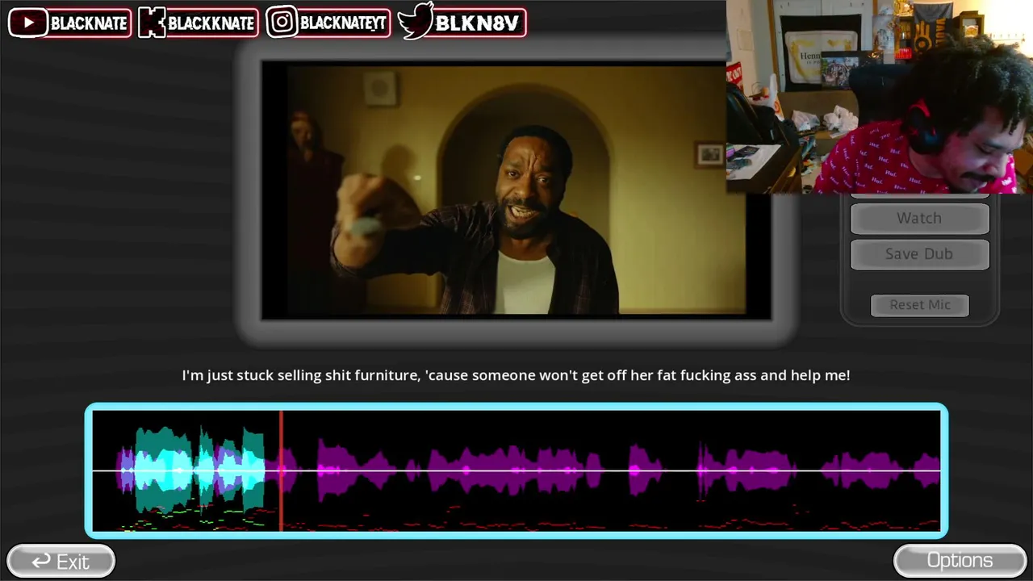The height and width of the screenshot is (581, 1033).
Task: Click the BLACKNATE text beside YouTube logo
Action: [x=89, y=23]
